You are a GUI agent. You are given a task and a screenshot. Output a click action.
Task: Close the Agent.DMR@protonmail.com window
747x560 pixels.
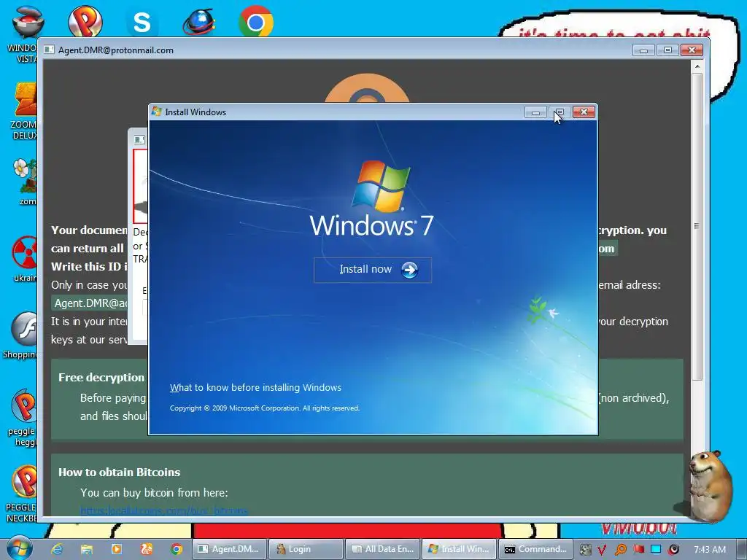(692, 50)
